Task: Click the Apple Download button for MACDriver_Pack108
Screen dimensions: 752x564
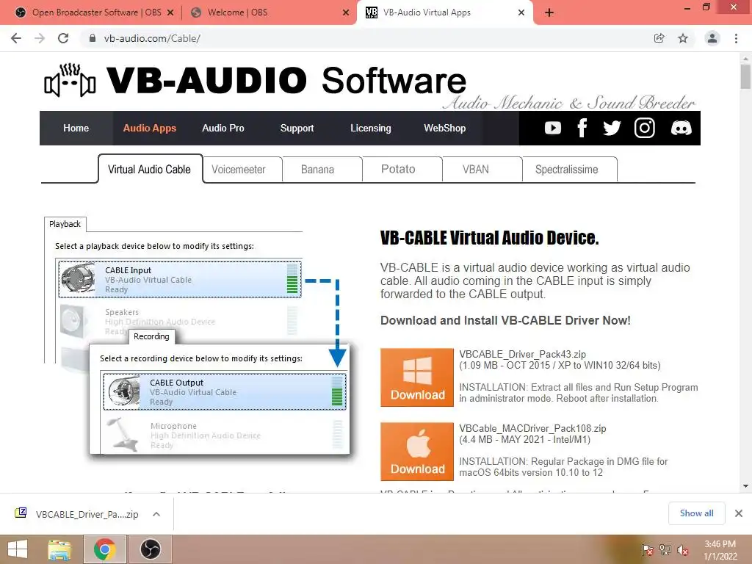Action: [x=417, y=452]
